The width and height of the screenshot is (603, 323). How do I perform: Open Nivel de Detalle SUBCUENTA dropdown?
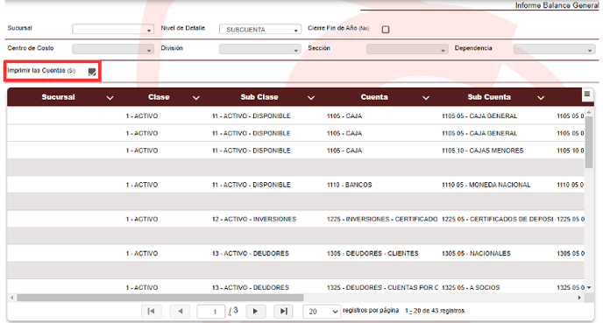point(260,29)
